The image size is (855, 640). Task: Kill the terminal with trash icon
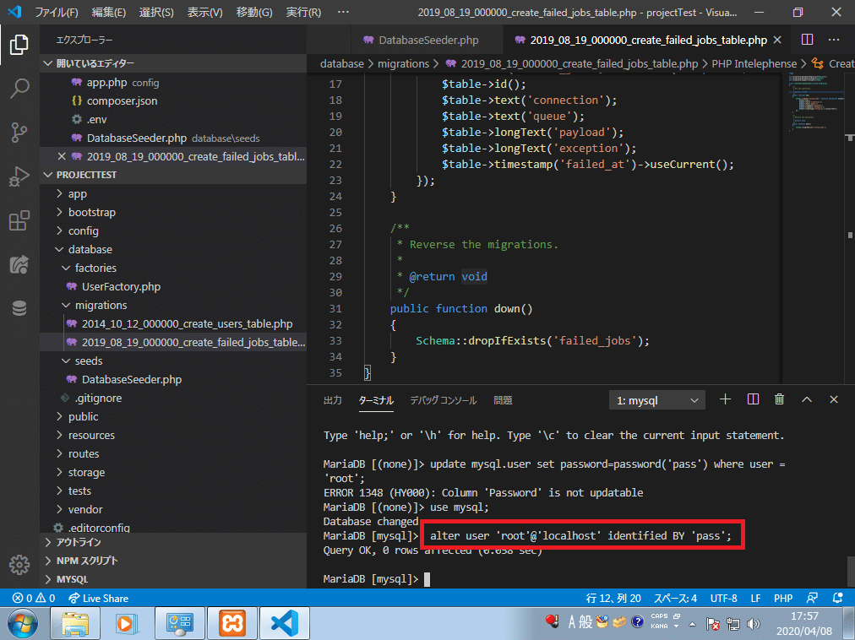779,399
